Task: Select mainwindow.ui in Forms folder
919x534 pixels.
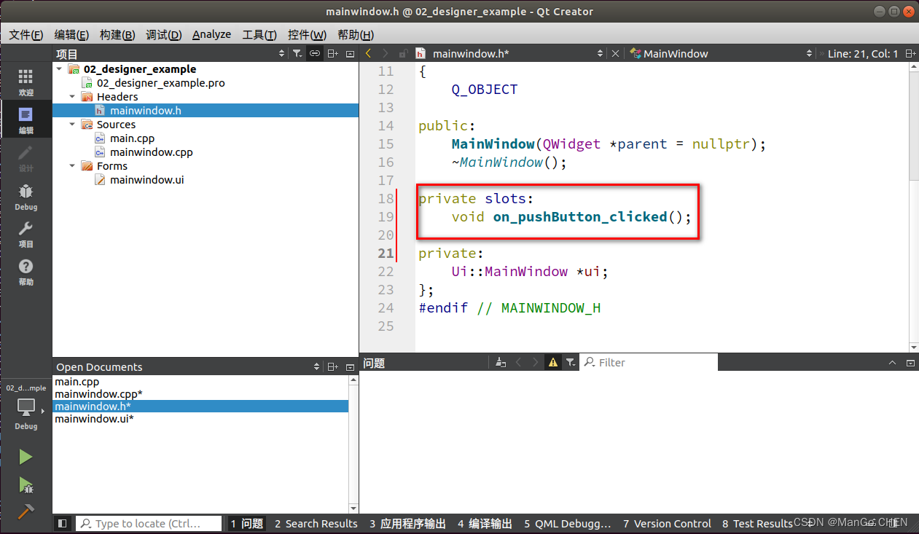Action: [x=146, y=179]
